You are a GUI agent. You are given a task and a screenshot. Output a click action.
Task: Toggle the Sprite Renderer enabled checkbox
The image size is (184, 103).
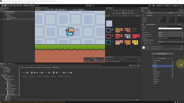point(145,24)
